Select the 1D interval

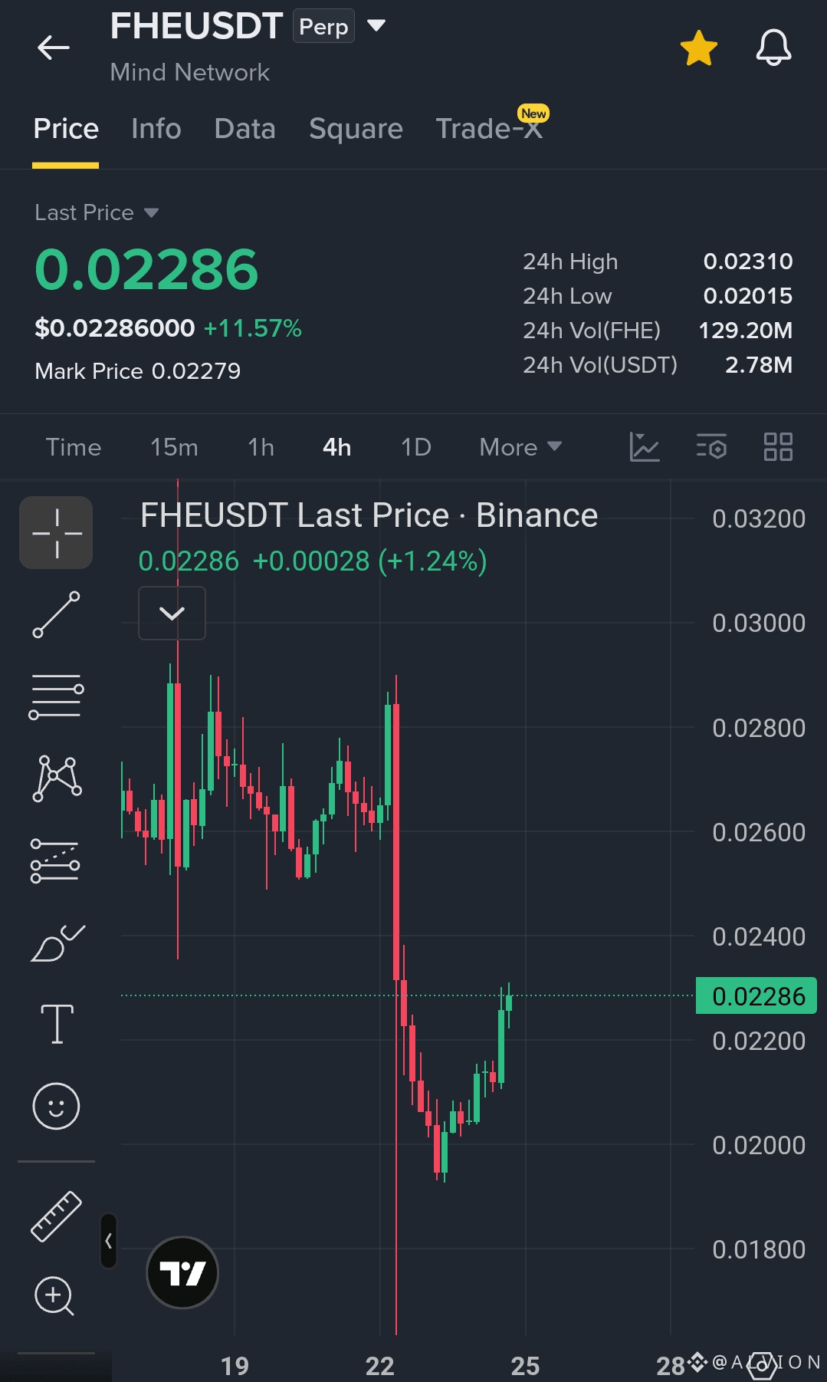click(416, 447)
